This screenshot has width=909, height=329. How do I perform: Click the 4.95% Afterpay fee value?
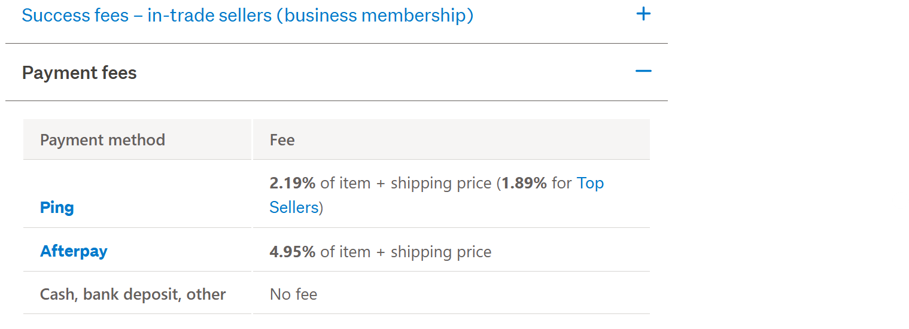click(292, 252)
